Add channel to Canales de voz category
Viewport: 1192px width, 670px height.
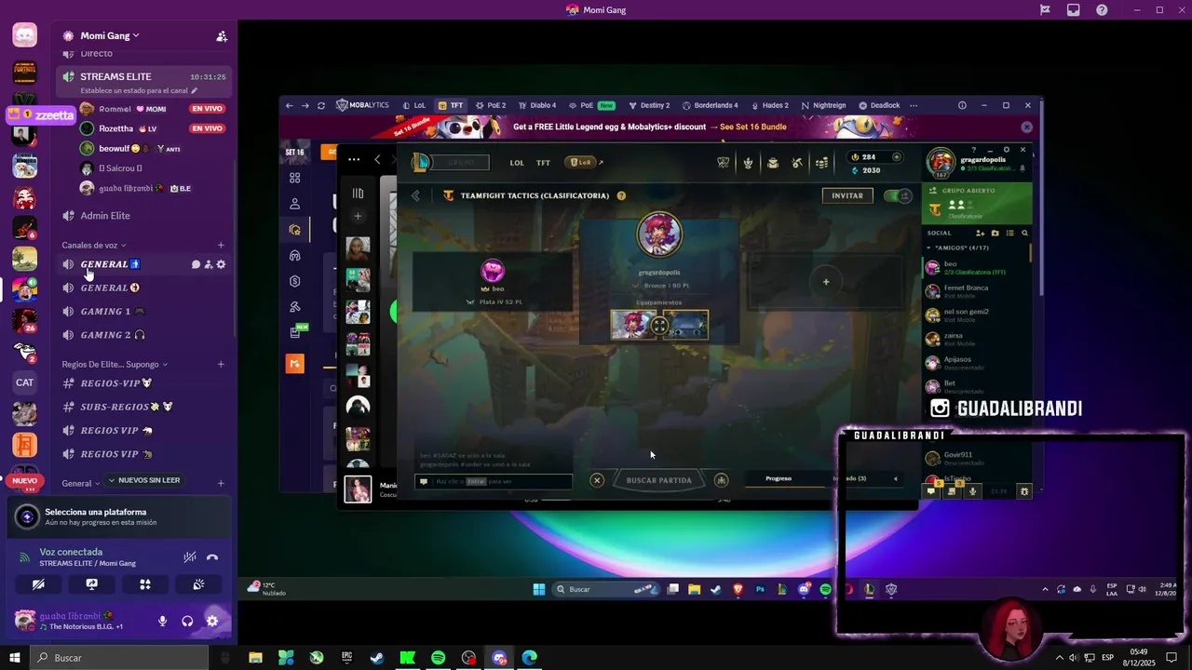221,246
